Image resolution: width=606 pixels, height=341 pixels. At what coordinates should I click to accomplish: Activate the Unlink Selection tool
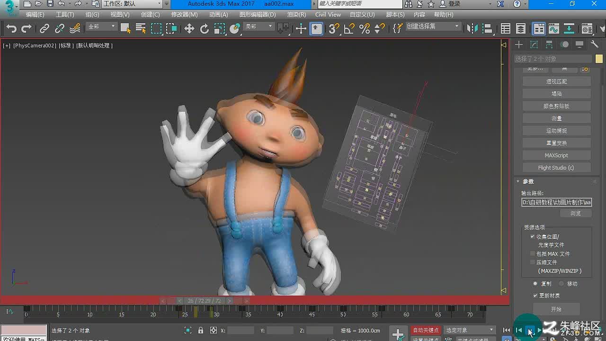[x=60, y=29]
